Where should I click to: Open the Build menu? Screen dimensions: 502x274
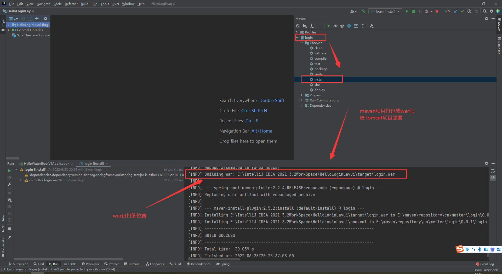click(x=84, y=4)
